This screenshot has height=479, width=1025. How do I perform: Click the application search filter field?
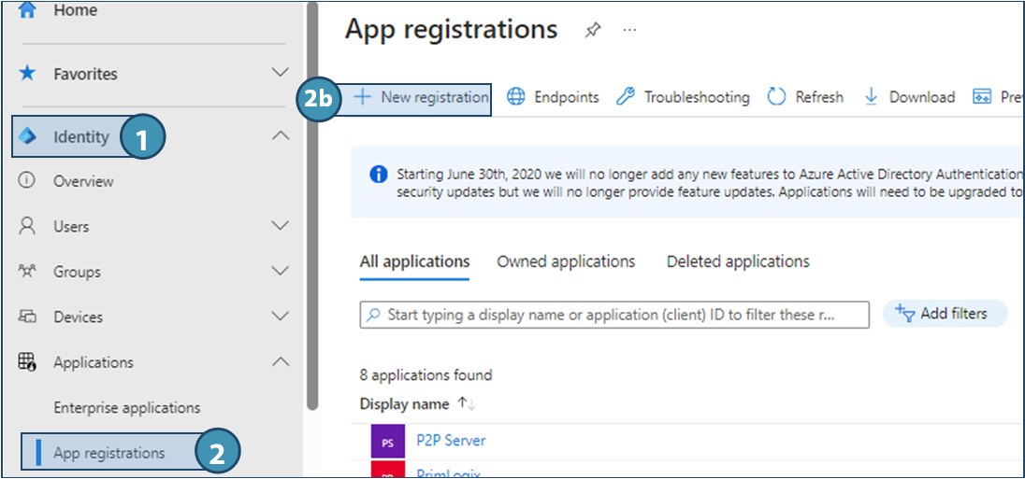click(x=614, y=315)
